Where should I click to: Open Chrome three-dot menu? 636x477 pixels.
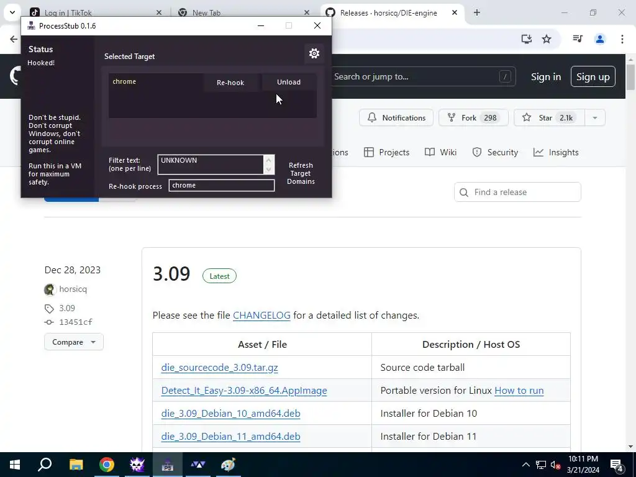click(622, 39)
